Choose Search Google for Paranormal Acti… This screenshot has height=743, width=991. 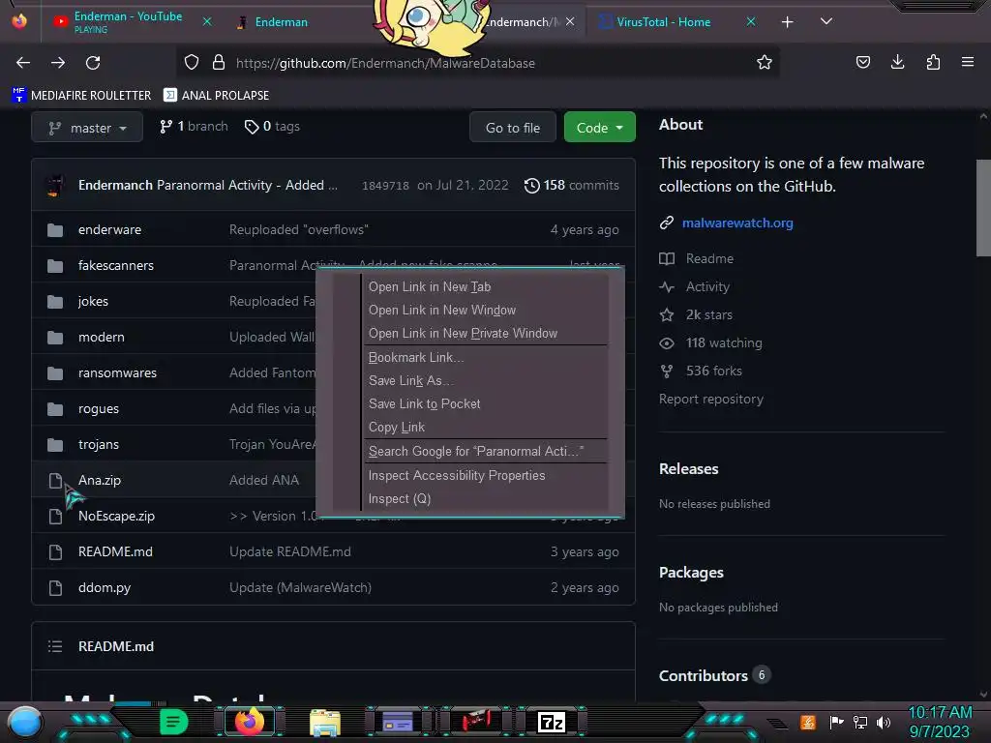(x=487, y=451)
